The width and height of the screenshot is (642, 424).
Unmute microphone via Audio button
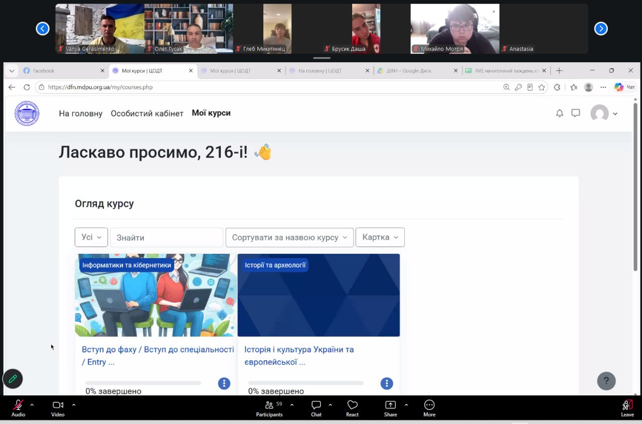point(19,408)
